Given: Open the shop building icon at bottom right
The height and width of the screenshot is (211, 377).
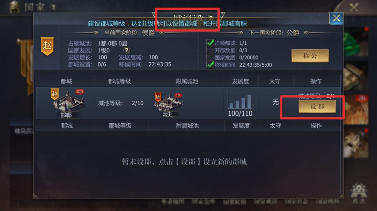Looking at the screenshot, I should (x=359, y=193).
